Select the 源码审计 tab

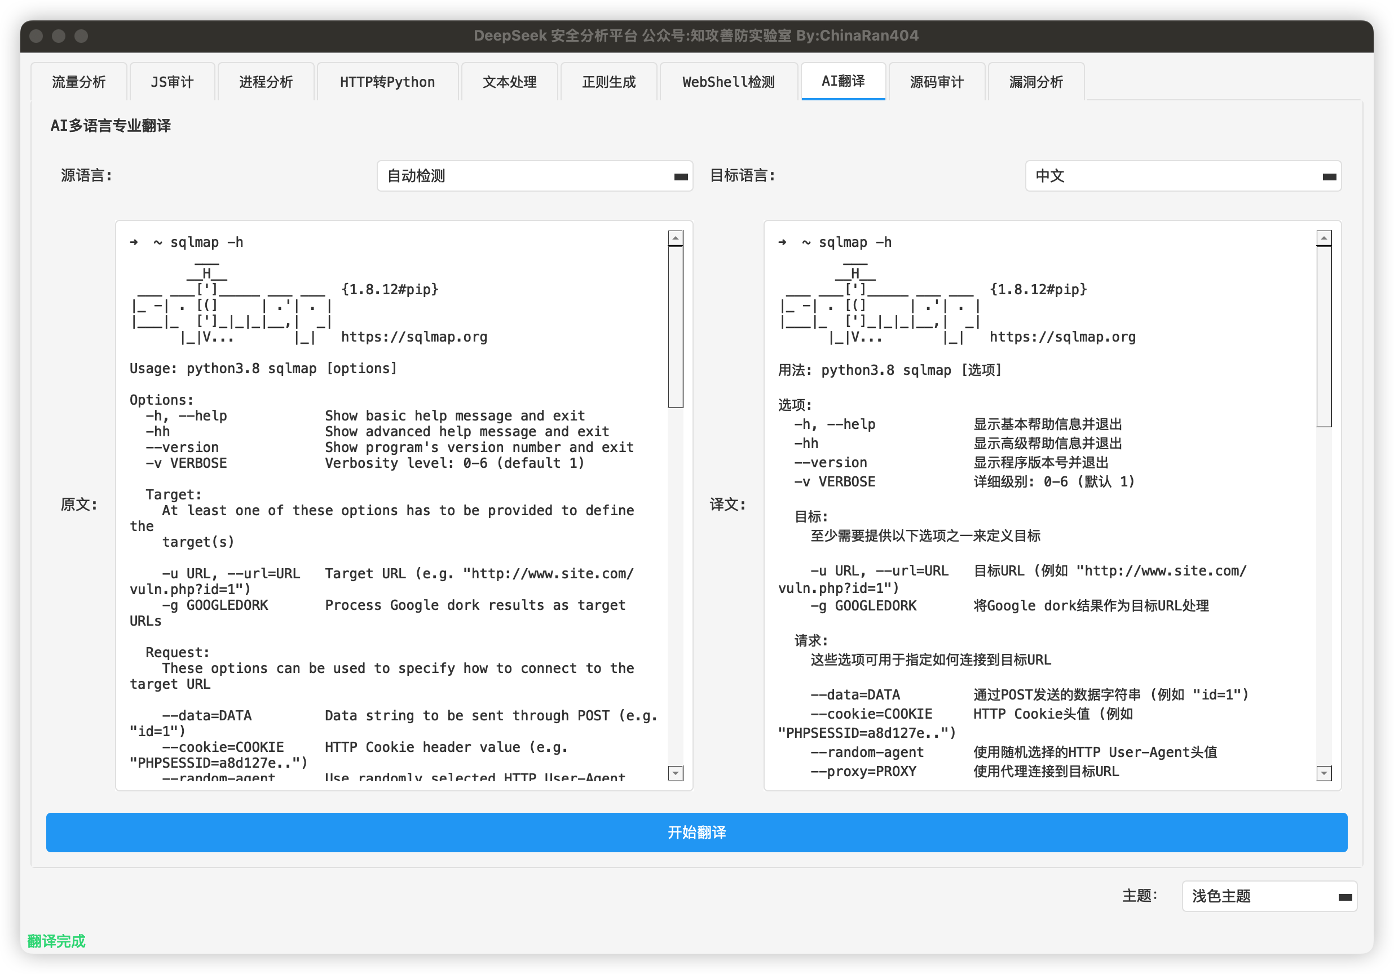coord(936,82)
